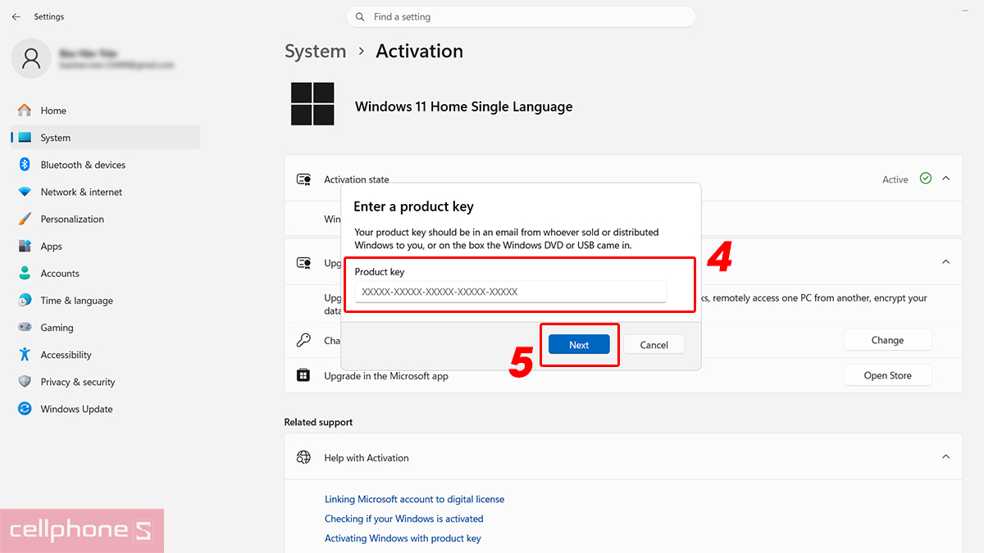Viewport: 984px width, 553px height.
Task: Click the Bluetooth icon
Action: pyautogui.click(x=25, y=165)
